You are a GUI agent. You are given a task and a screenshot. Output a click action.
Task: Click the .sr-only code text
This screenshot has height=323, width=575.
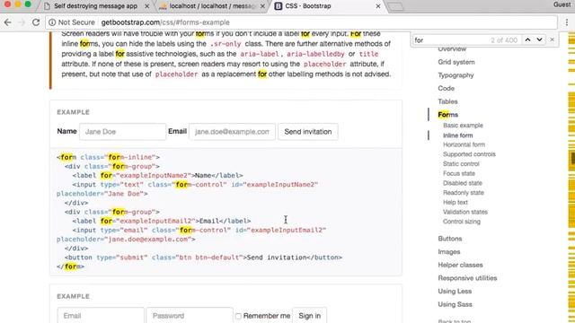[x=226, y=44]
